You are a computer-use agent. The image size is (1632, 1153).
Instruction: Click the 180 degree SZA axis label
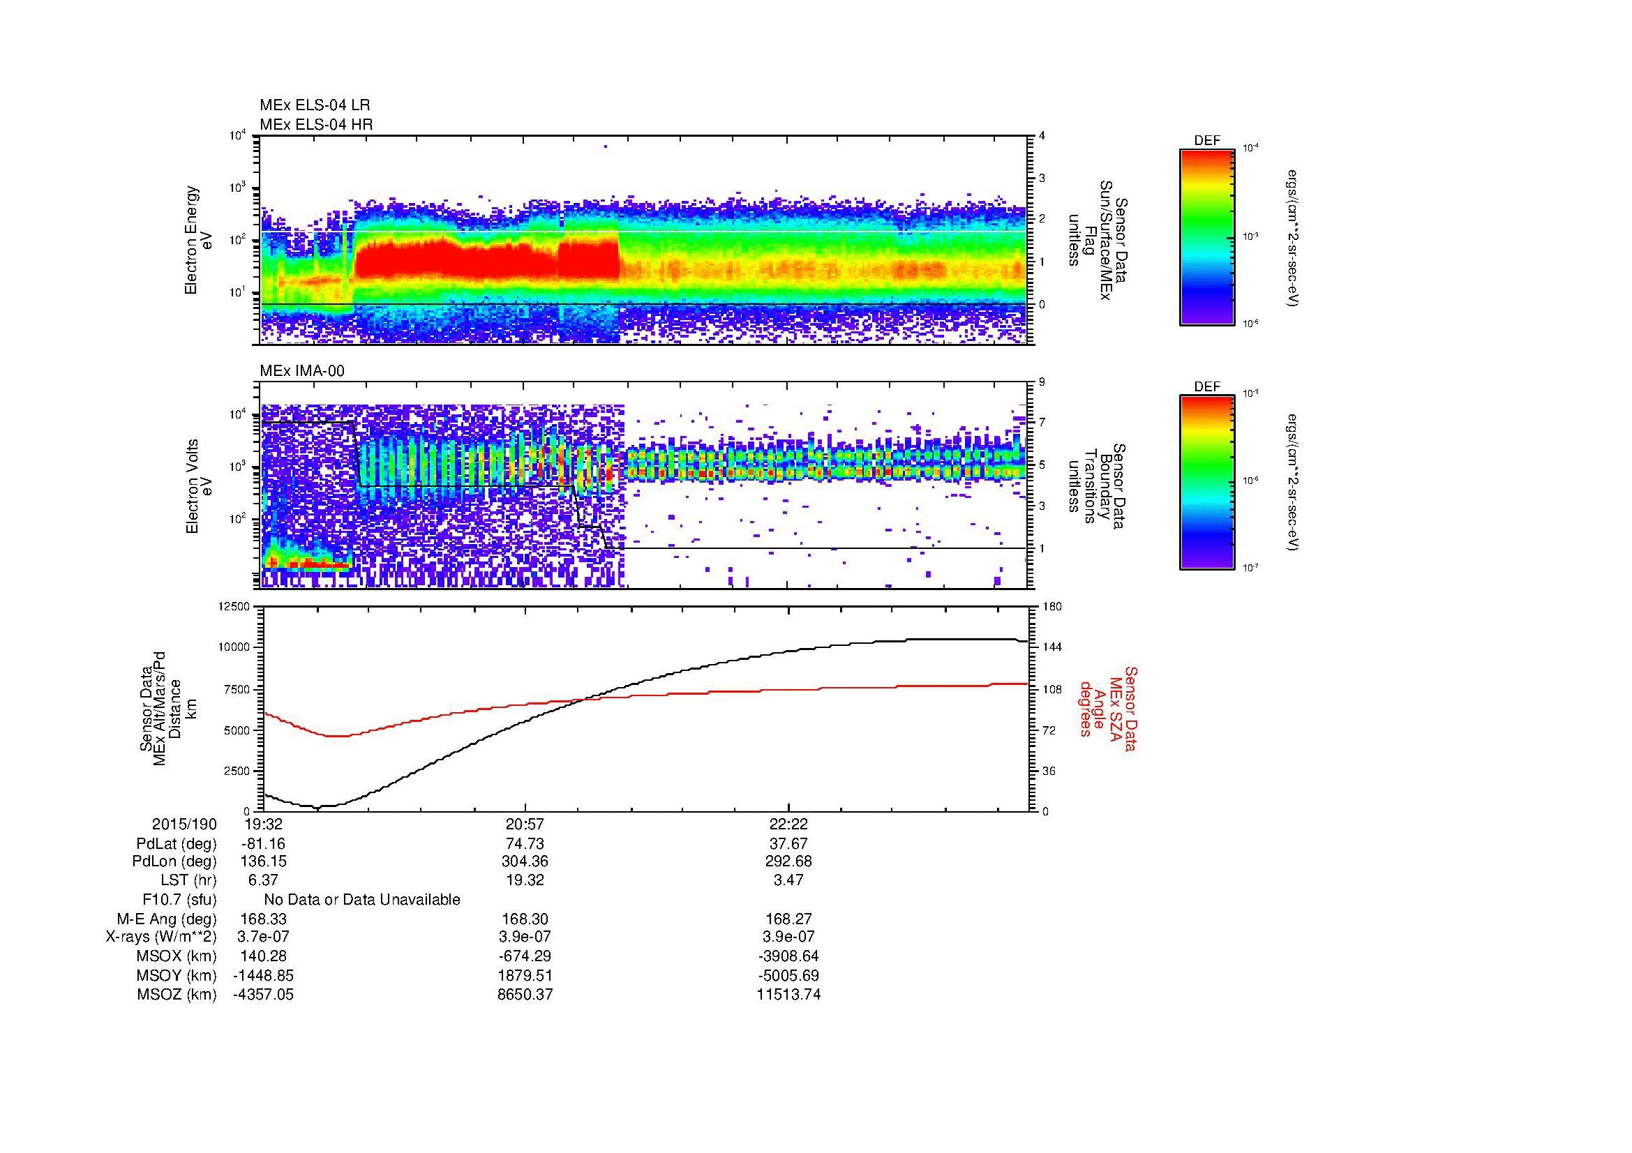(x=1051, y=607)
